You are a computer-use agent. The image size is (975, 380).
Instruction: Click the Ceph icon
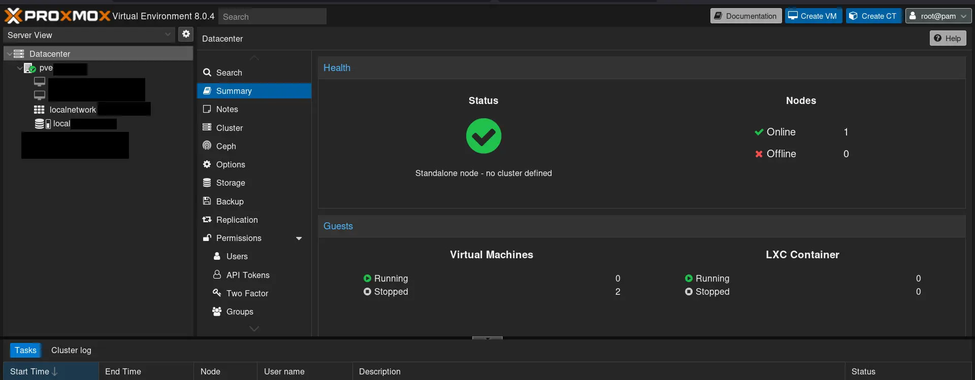[207, 146]
